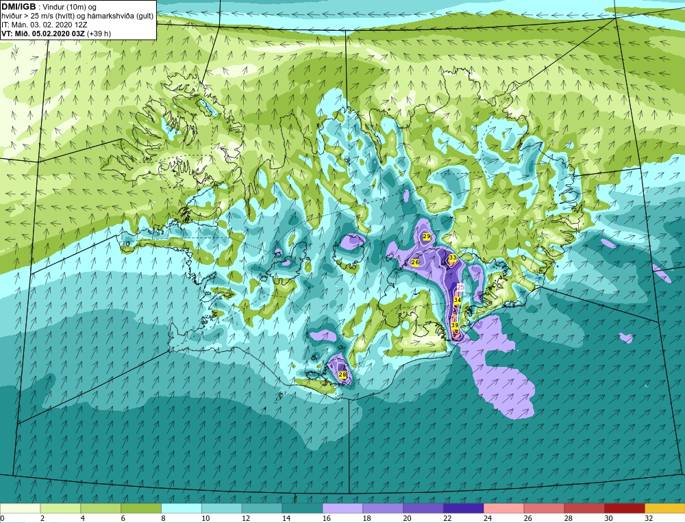This screenshot has width=685, height=523.
Task: Click the scale number 10
Action: click(206, 518)
